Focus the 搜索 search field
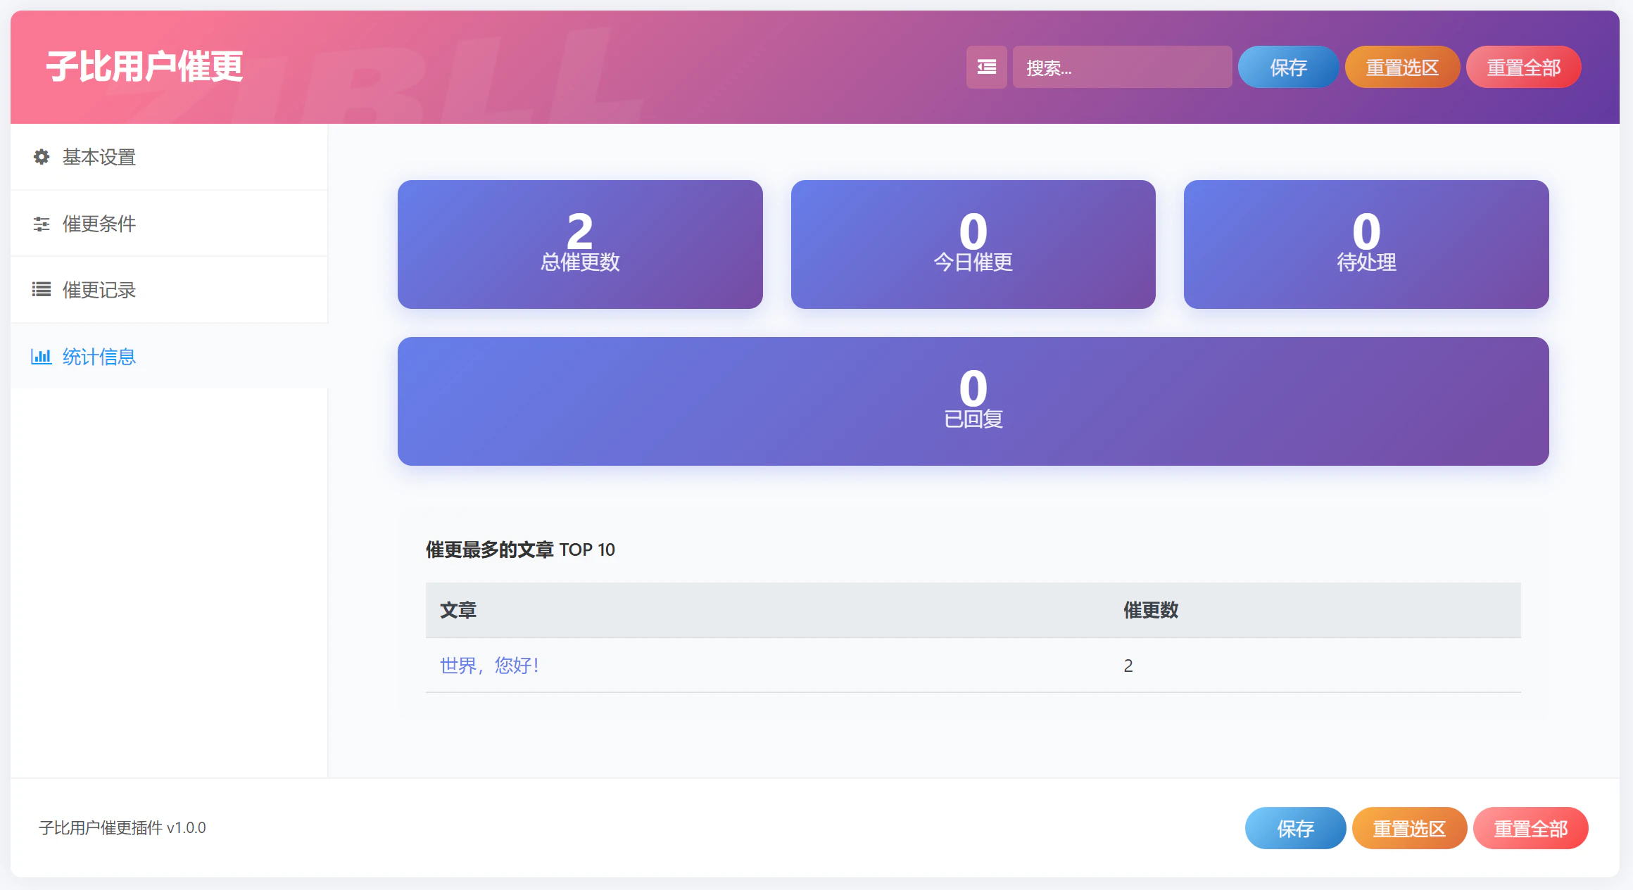This screenshot has width=1633, height=890. pos(1122,67)
